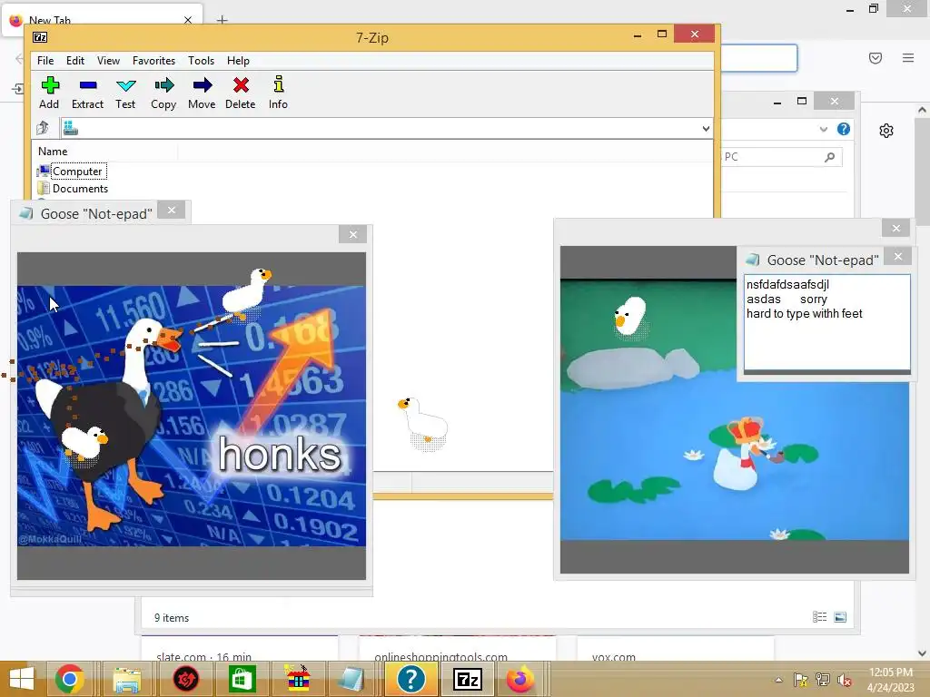The image size is (930, 697).
Task: Open the Tools menu in 7-Zip
Action: tap(201, 61)
